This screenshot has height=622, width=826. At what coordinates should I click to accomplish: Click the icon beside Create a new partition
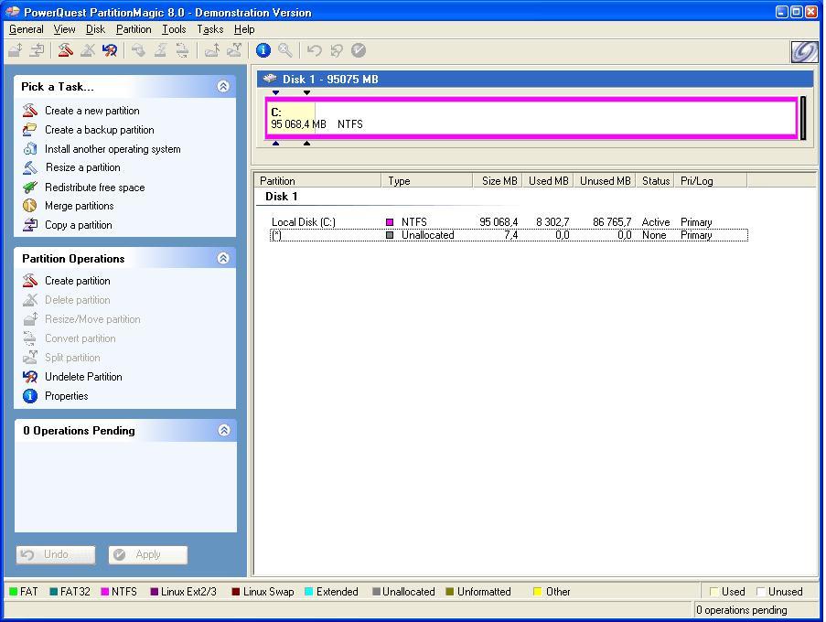30,111
